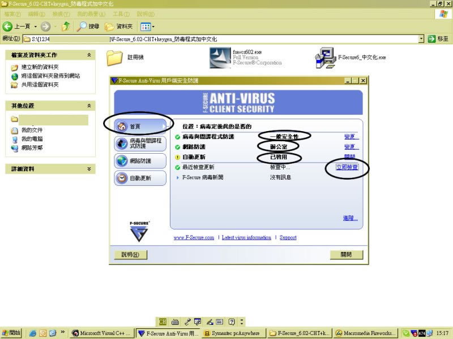Screen dimensions: 453x339
Task: Open the 編輯(E) menu
Action: click(37, 14)
